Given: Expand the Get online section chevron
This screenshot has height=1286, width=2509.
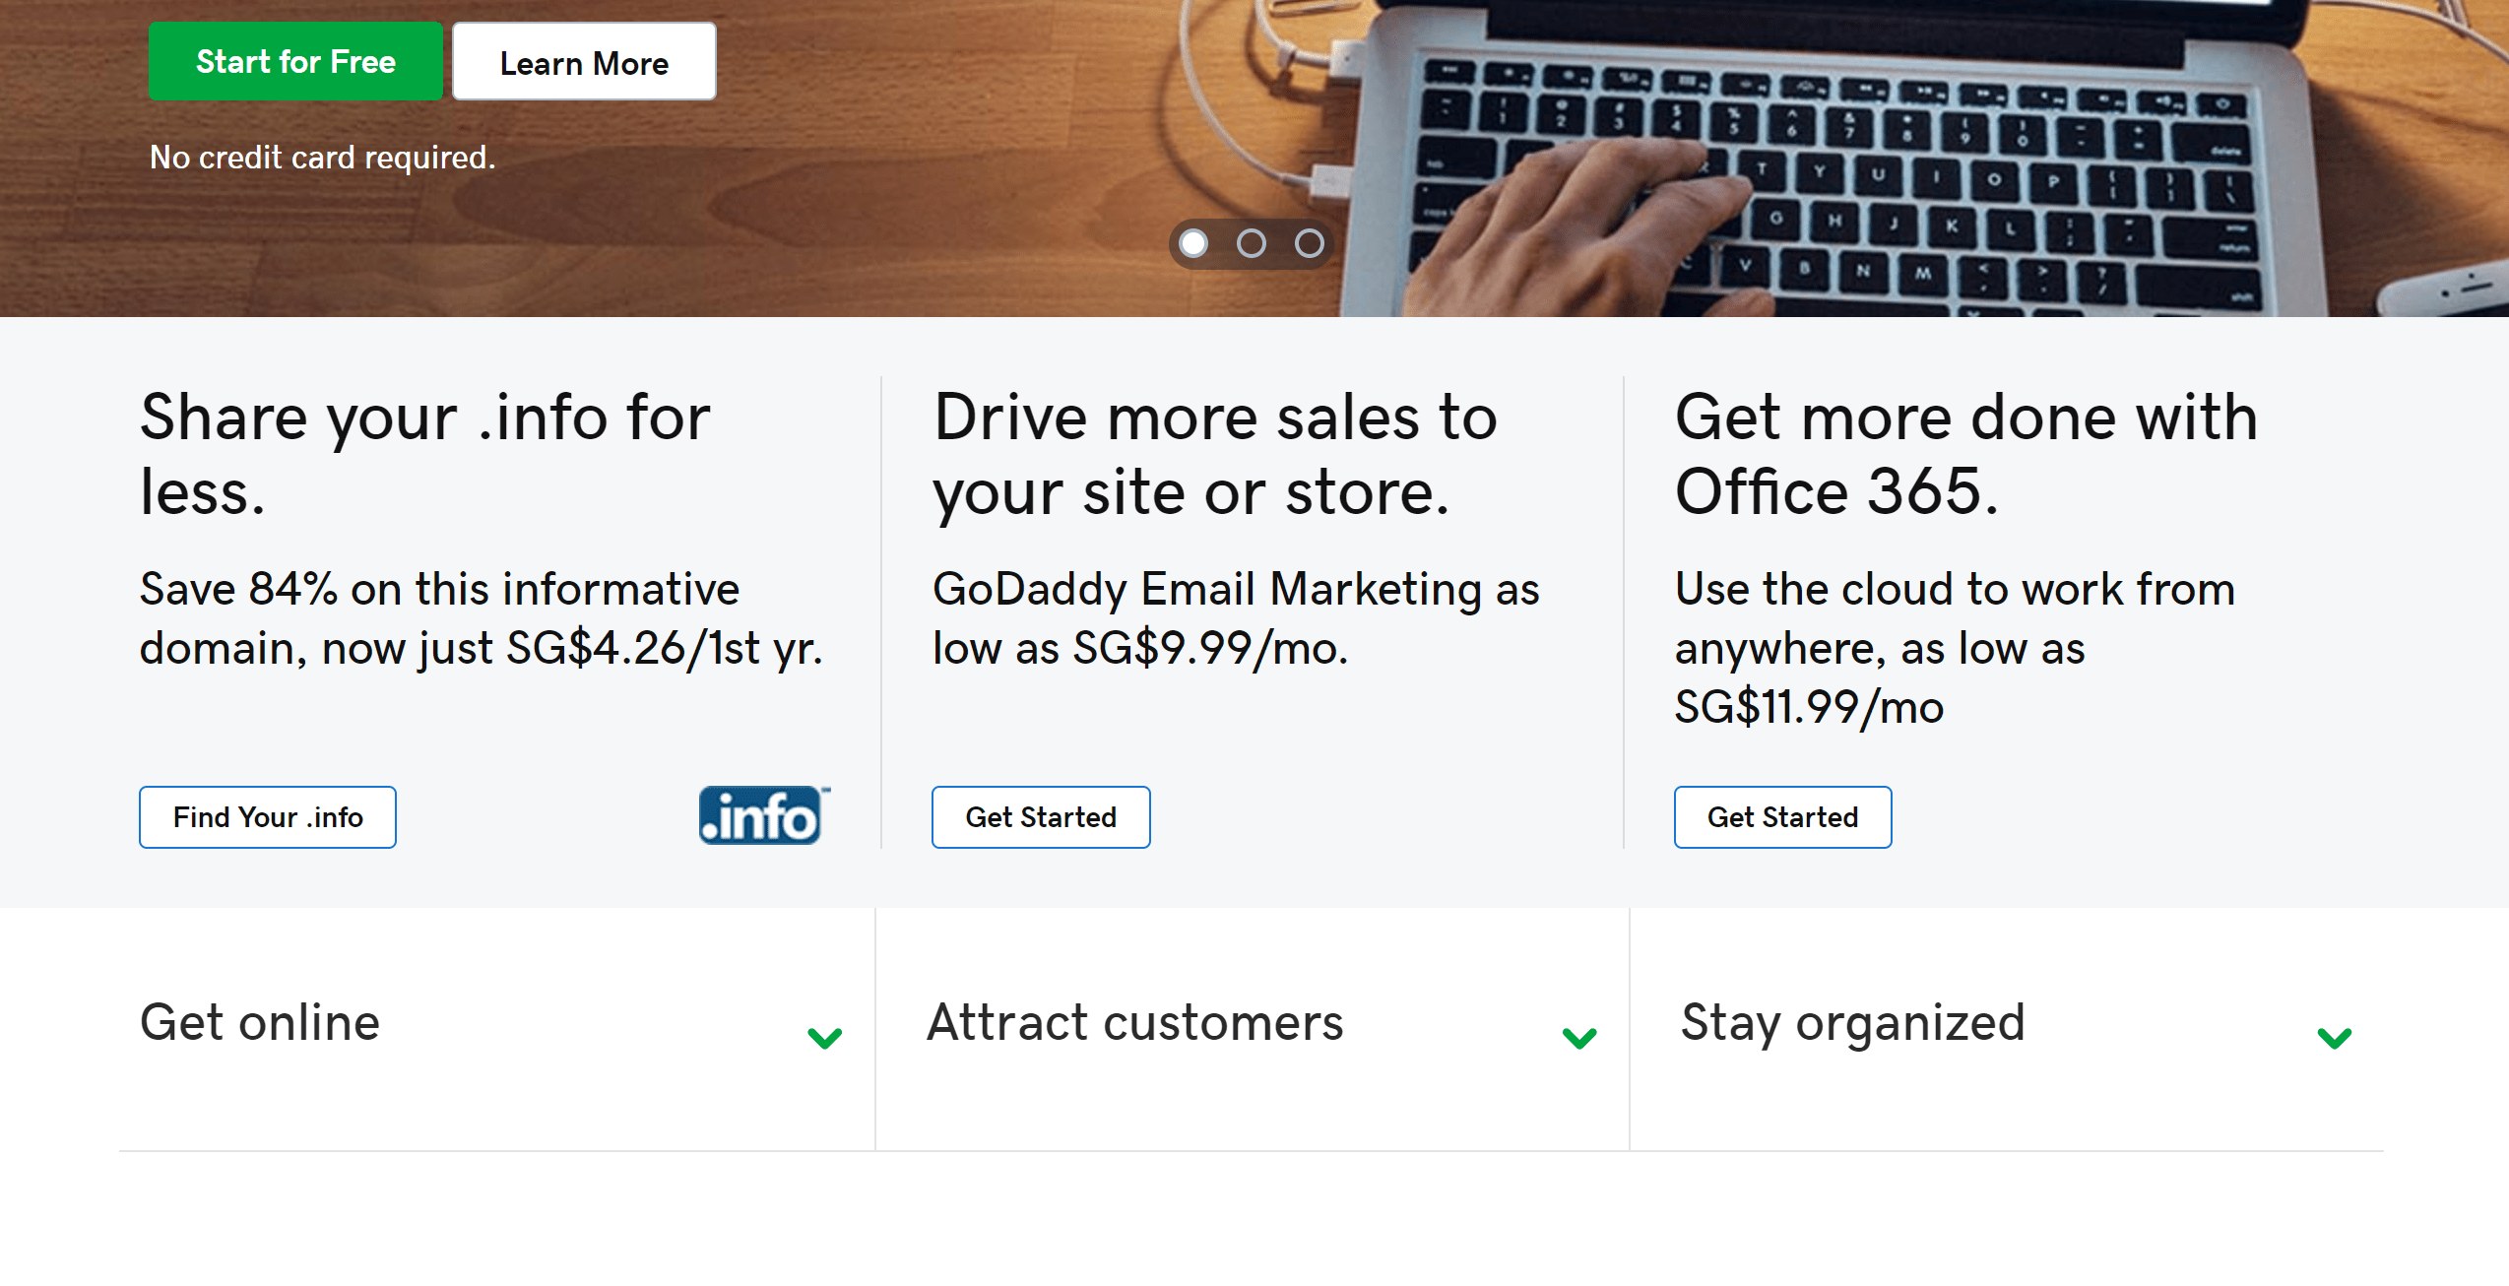Looking at the screenshot, I should (x=824, y=1038).
